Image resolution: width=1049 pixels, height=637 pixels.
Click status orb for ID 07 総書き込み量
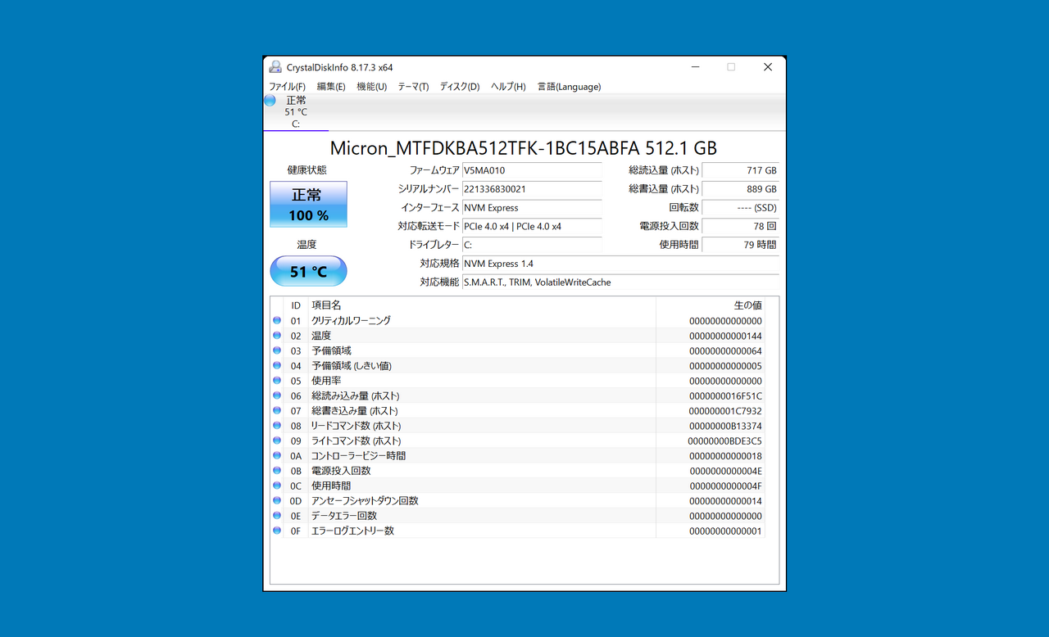point(277,411)
